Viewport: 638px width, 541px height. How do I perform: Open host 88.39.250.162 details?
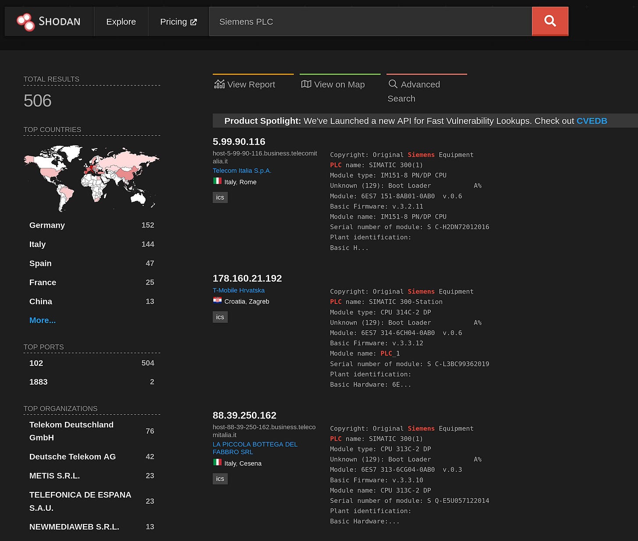tap(245, 415)
